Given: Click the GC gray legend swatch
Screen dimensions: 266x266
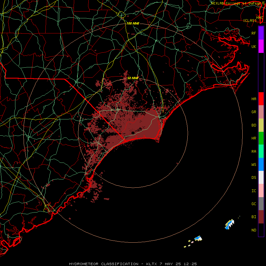Looking at the screenshot, I should 261,204.
